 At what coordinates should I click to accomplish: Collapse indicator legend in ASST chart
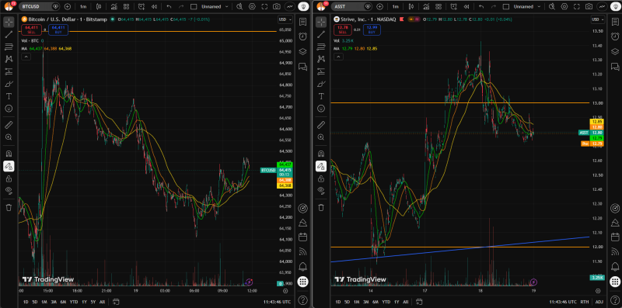pos(338,57)
